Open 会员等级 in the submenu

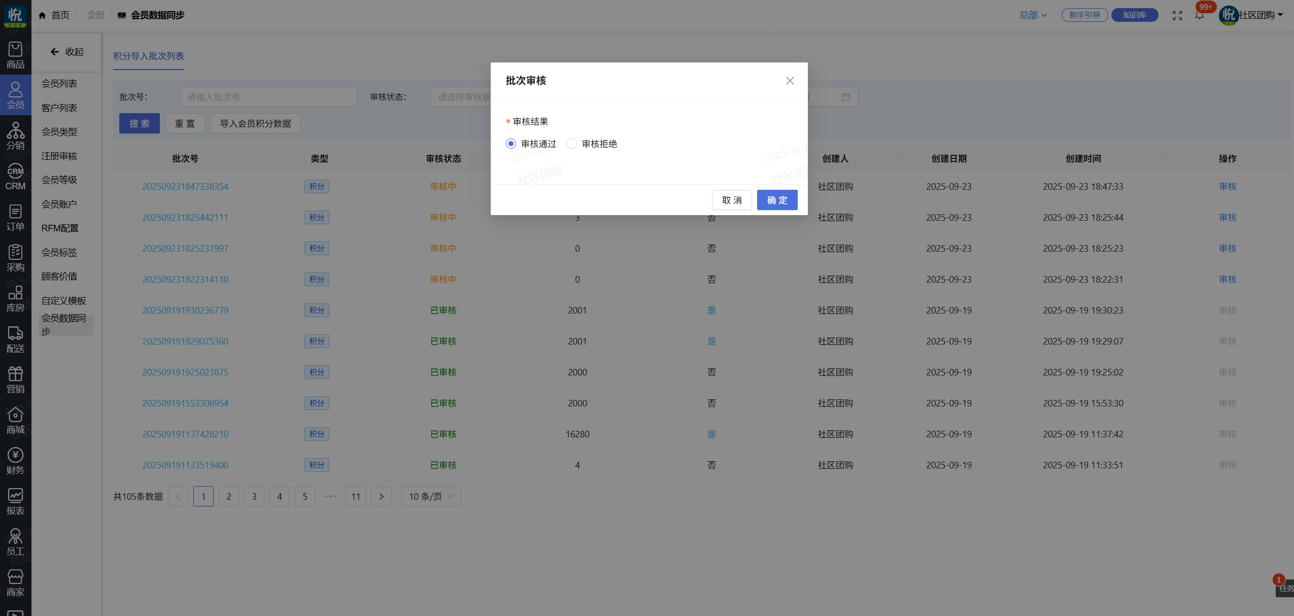(x=59, y=180)
